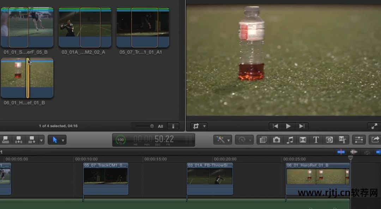Jump to previous edit point
381x209 pixels.
click(275, 126)
